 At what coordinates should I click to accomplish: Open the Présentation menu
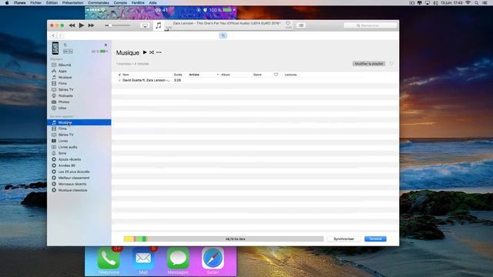coord(72,3)
